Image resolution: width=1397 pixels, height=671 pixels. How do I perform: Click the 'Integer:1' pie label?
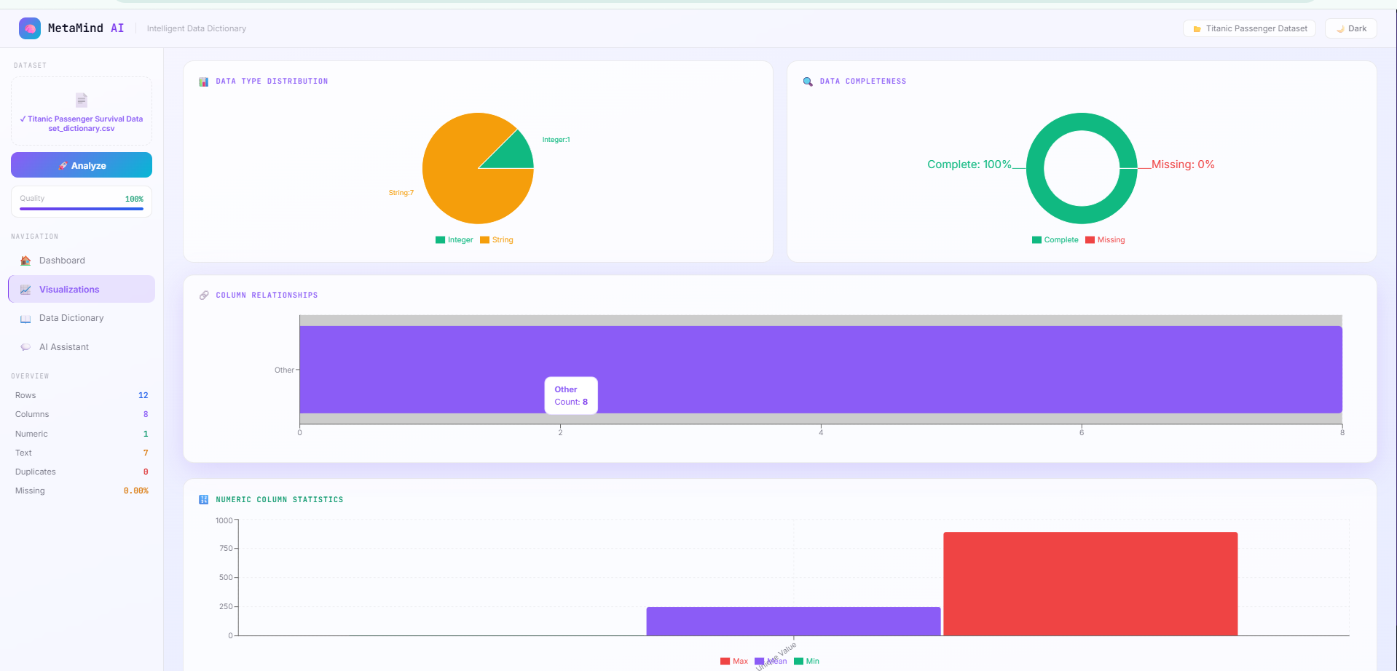click(556, 140)
